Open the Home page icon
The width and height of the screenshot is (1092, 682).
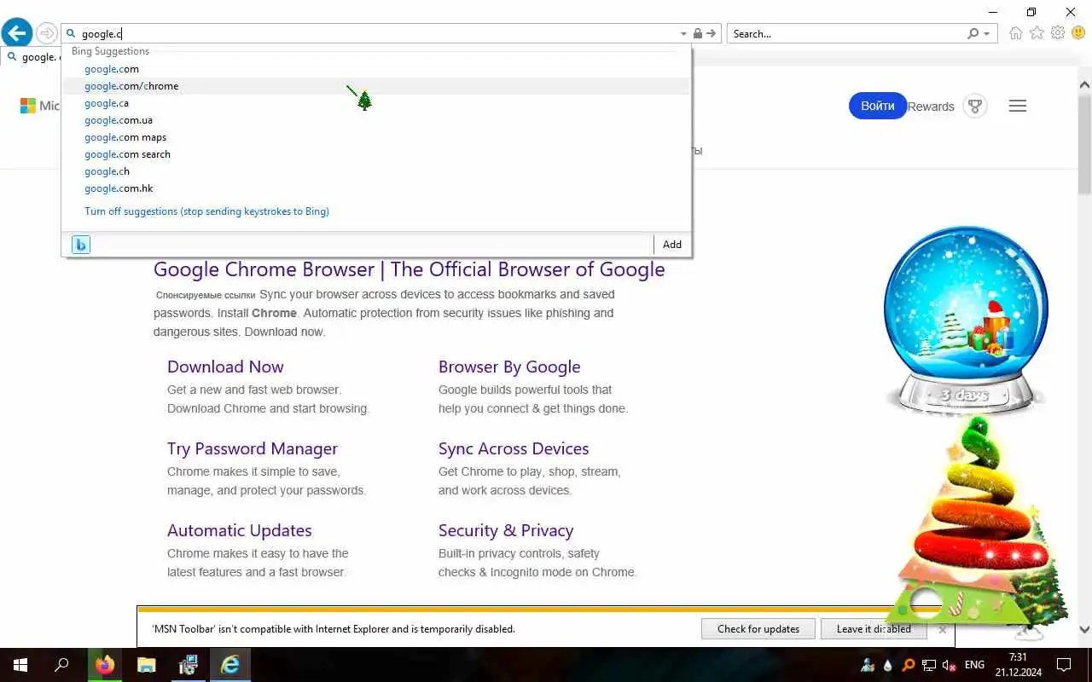1015,33
